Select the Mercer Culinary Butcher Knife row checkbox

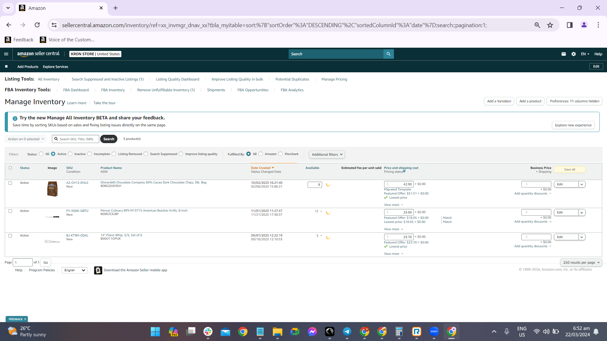coord(10,211)
